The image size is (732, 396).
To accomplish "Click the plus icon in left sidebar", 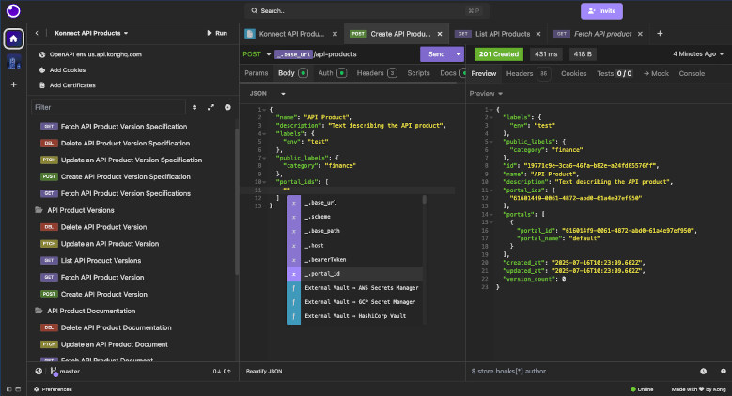I will pos(14,84).
